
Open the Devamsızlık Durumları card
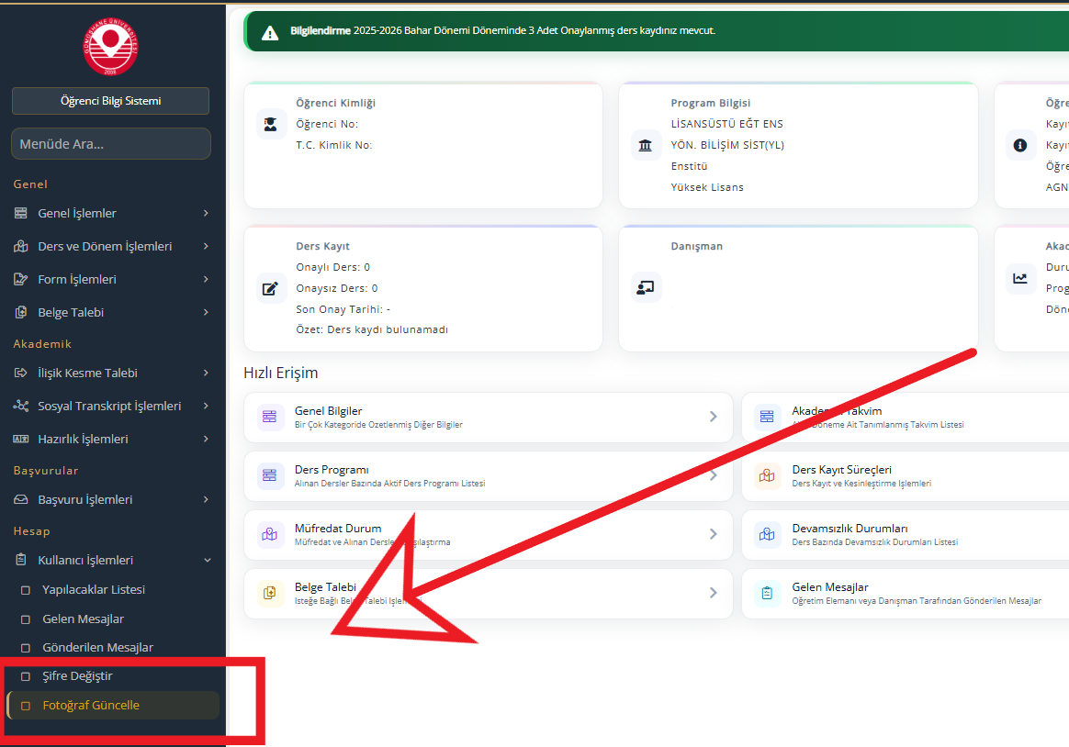pyautogui.click(x=906, y=534)
